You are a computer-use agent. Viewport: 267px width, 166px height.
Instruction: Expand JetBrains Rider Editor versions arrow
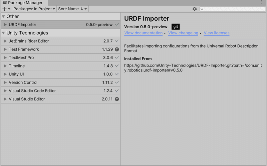tap(5, 41)
